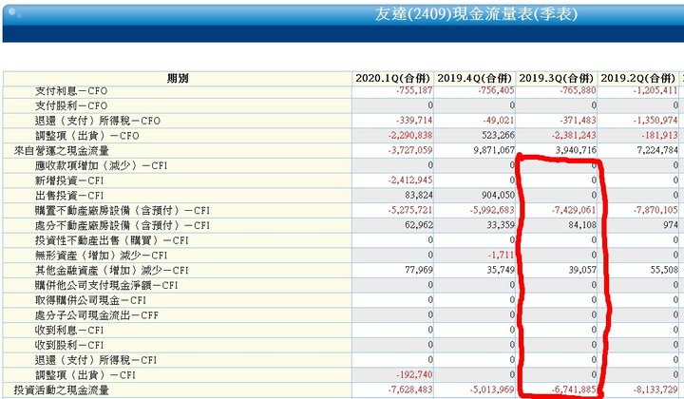
Task: Select the value -7,429,061 in 購置不動產 row
Action: (574, 210)
